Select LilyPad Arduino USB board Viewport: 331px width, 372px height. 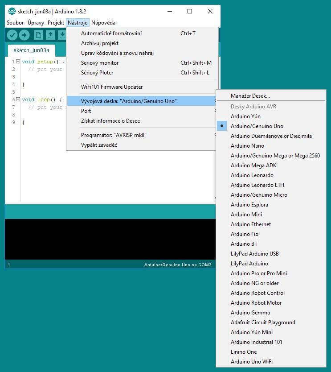point(271,254)
